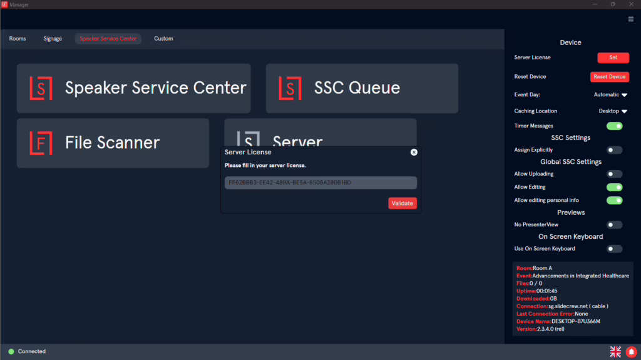Click 'Please fill in your server license' text

pos(265,165)
